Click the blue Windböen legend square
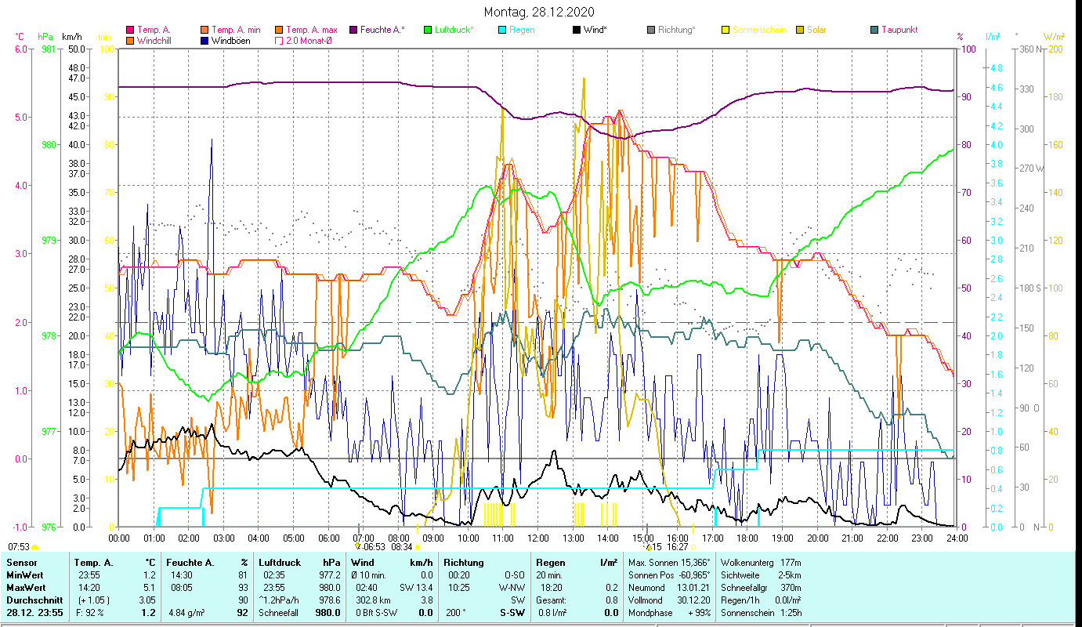The width and height of the screenshot is (1082, 627). coord(204,41)
